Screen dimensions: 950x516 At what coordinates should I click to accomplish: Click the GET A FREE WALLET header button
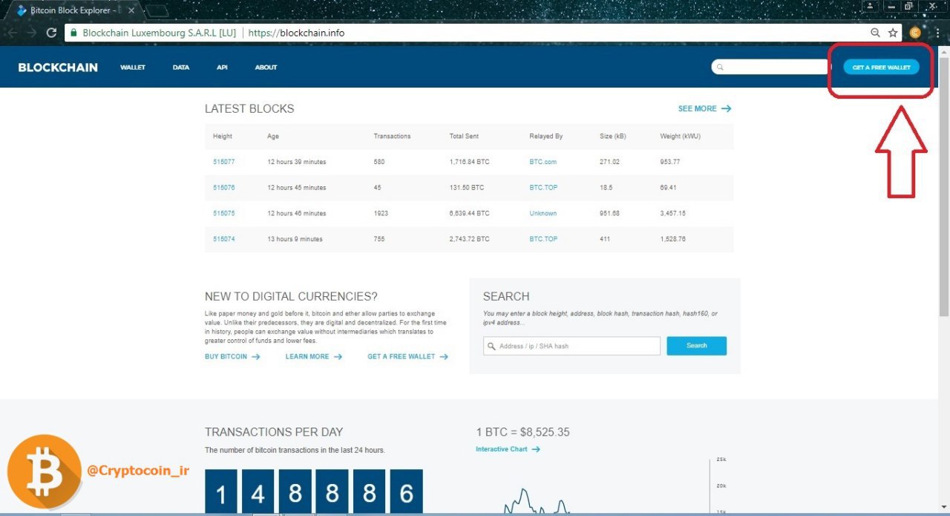click(881, 68)
